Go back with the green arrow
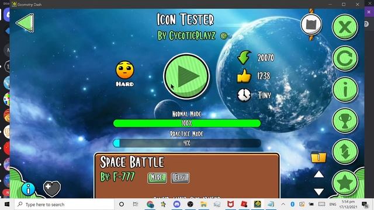Screen dimensions: 374x210 pos(25,23)
